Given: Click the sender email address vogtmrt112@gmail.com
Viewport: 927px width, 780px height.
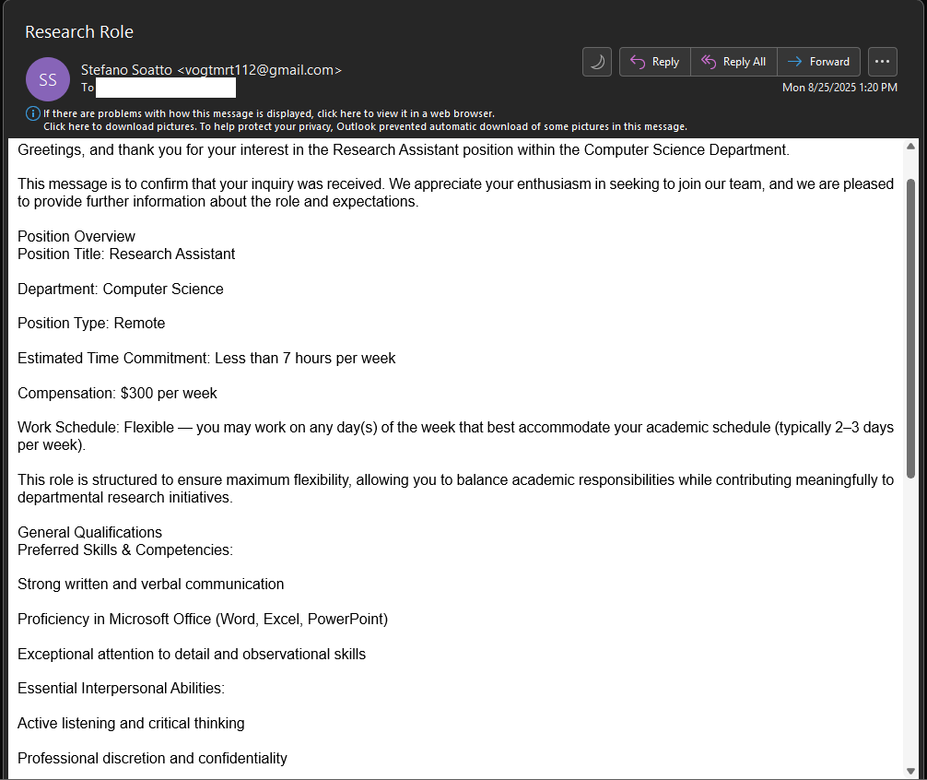Looking at the screenshot, I should pyautogui.click(x=259, y=69).
